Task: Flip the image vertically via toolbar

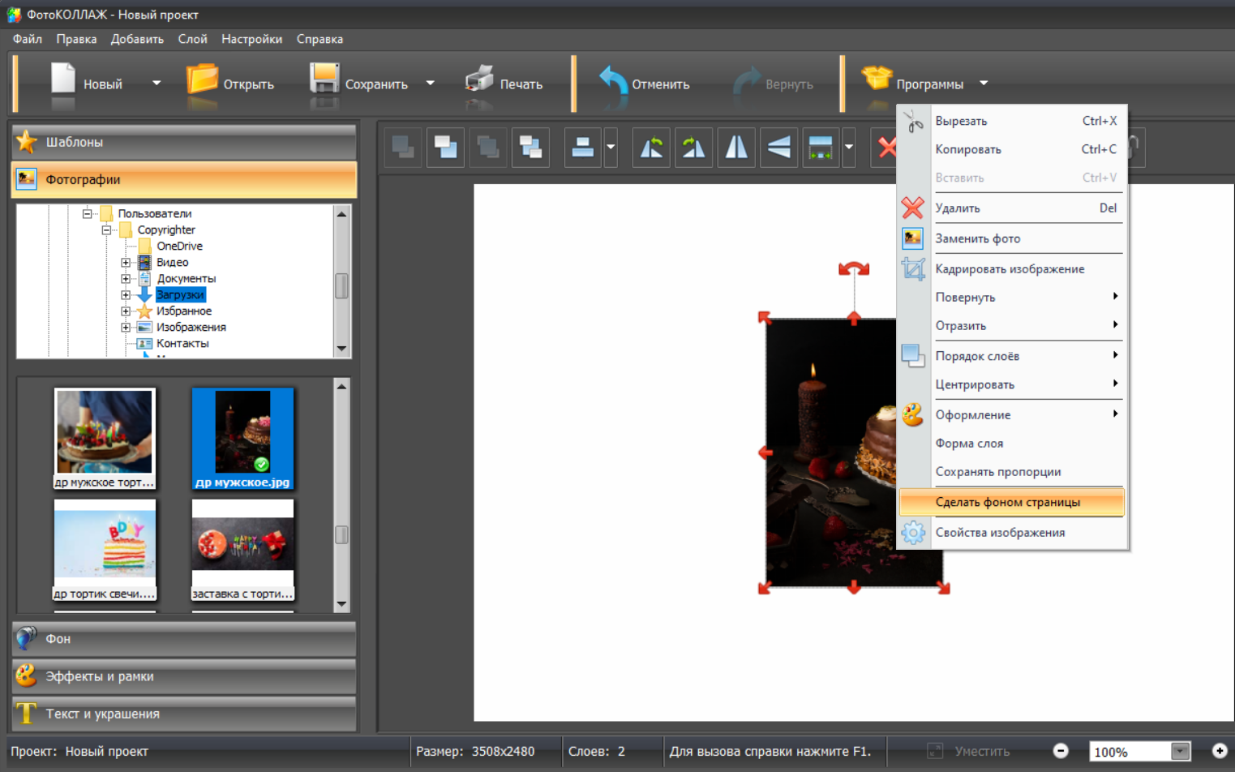Action: pyautogui.click(x=778, y=148)
